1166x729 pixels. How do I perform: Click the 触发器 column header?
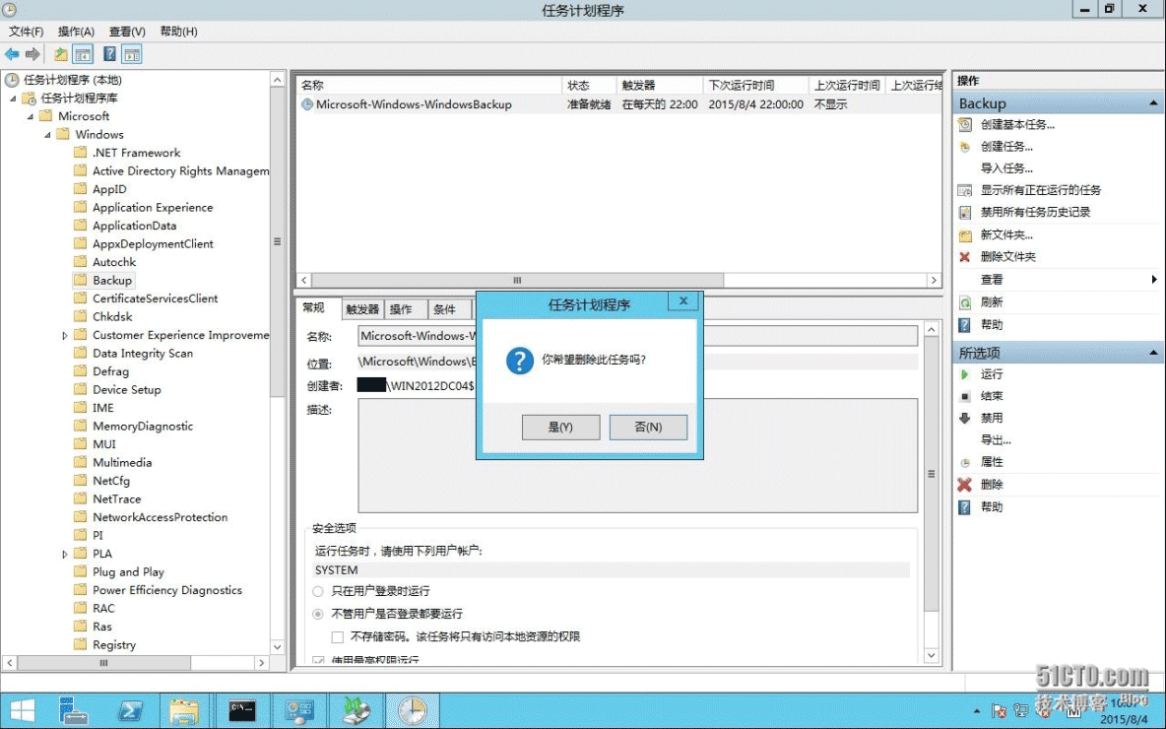(660, 86)
